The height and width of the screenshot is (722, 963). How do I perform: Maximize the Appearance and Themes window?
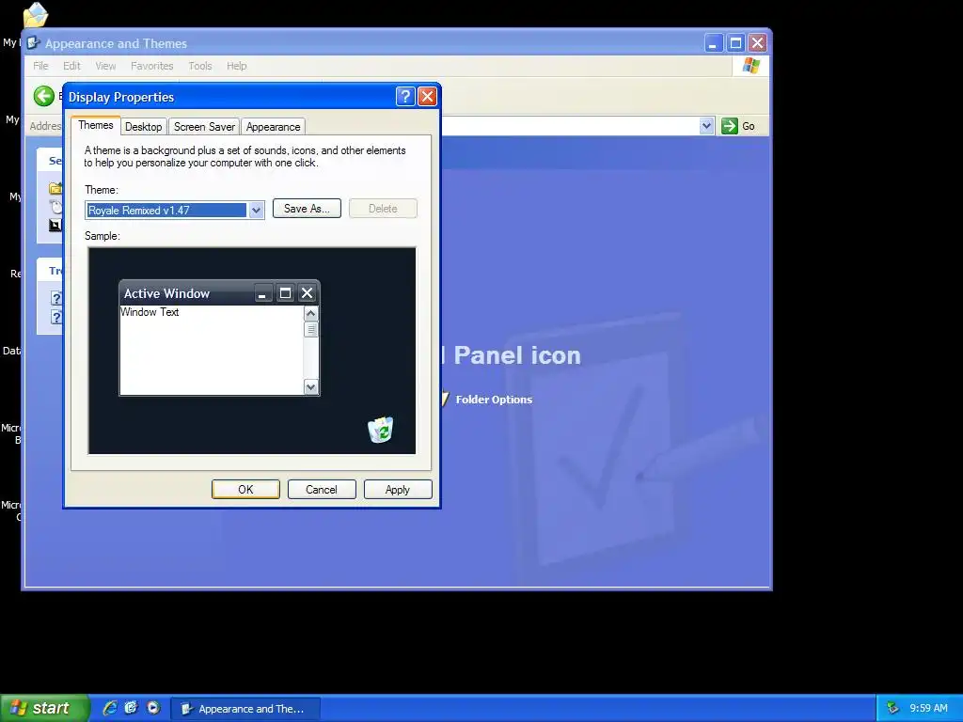(x=735, y=43)
